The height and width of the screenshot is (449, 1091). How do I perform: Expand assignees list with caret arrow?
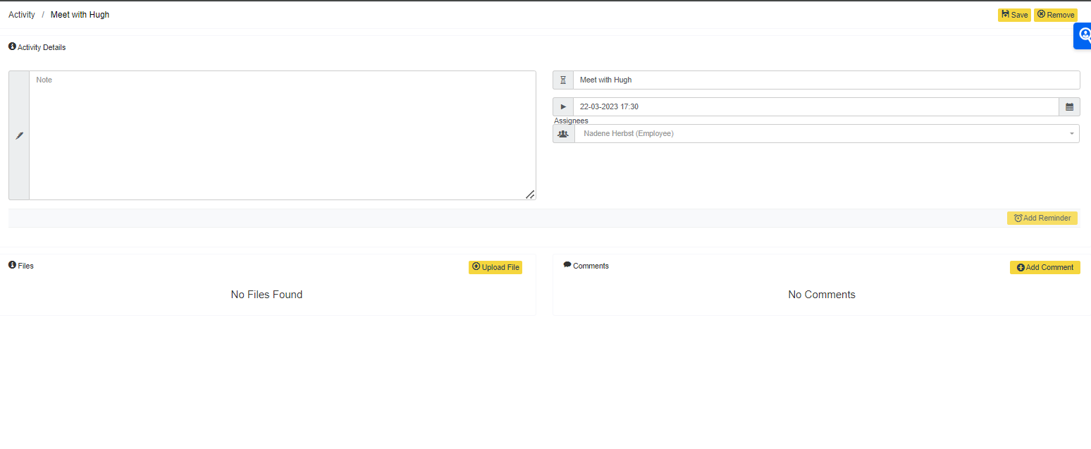click(x=1072, y=134)
